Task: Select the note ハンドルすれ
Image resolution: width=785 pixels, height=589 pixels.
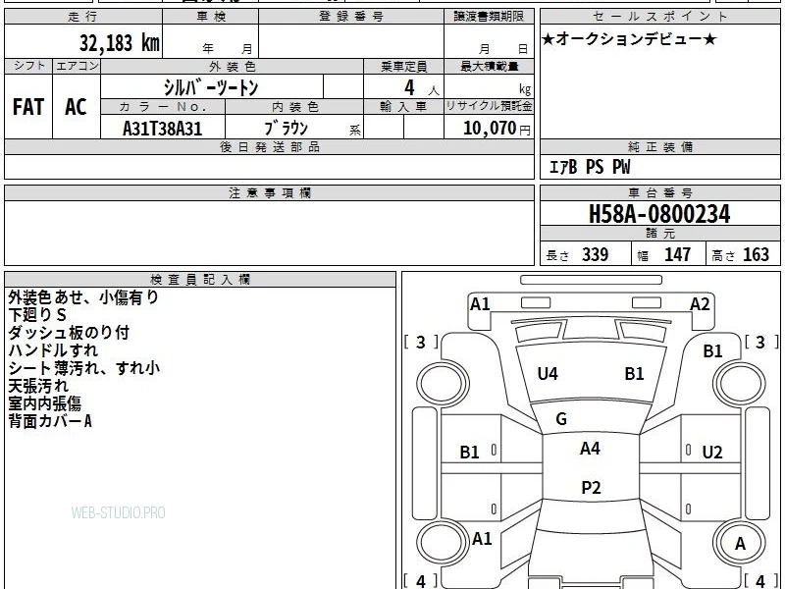Action: tap(53, 350)
